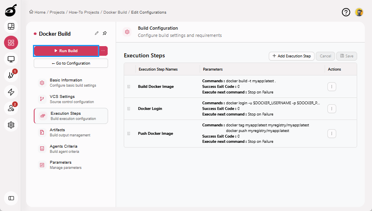Screen dimensions: 372x211
Task: Open the dashboard layout icon in sidebar
Action: click(x=11, y=26)
